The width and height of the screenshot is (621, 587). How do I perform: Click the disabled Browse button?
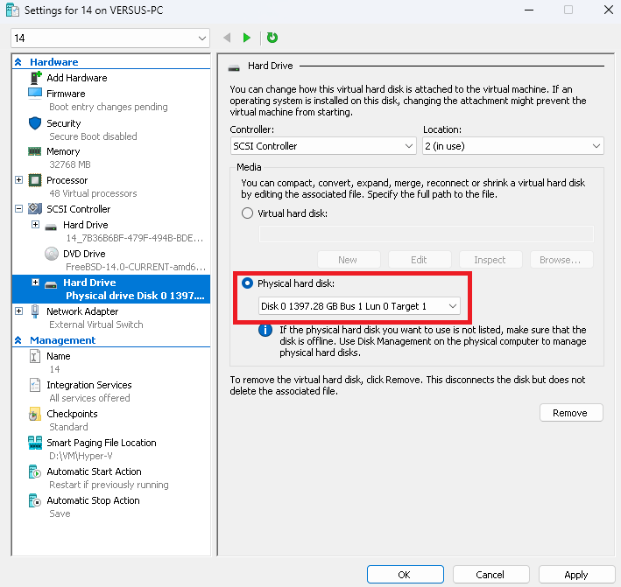(561, 260)
